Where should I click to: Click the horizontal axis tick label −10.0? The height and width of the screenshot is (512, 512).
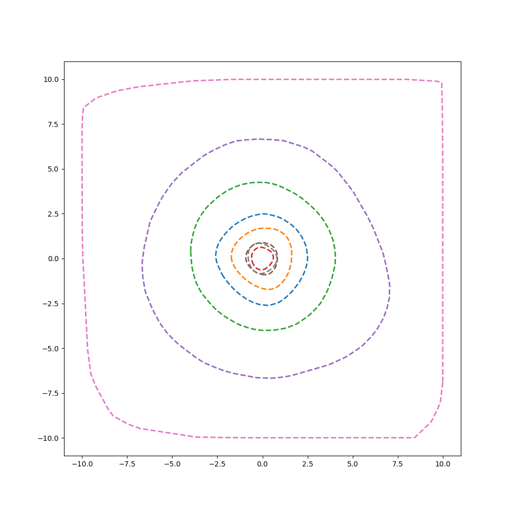82,464
